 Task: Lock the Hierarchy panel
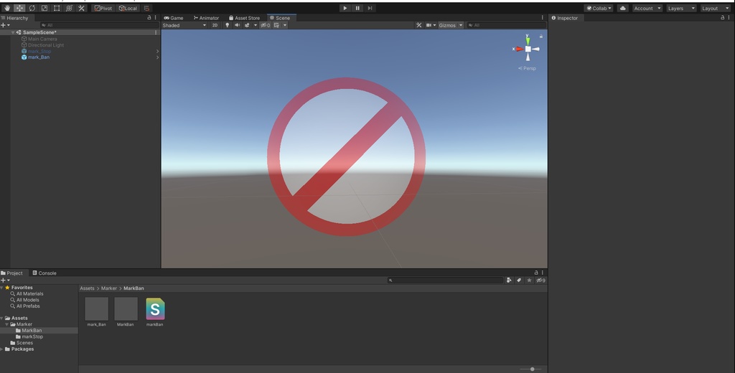coord(149,18)
